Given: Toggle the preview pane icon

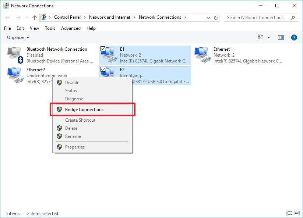Looking at the screenshot, I should click(x=281, y=37).
